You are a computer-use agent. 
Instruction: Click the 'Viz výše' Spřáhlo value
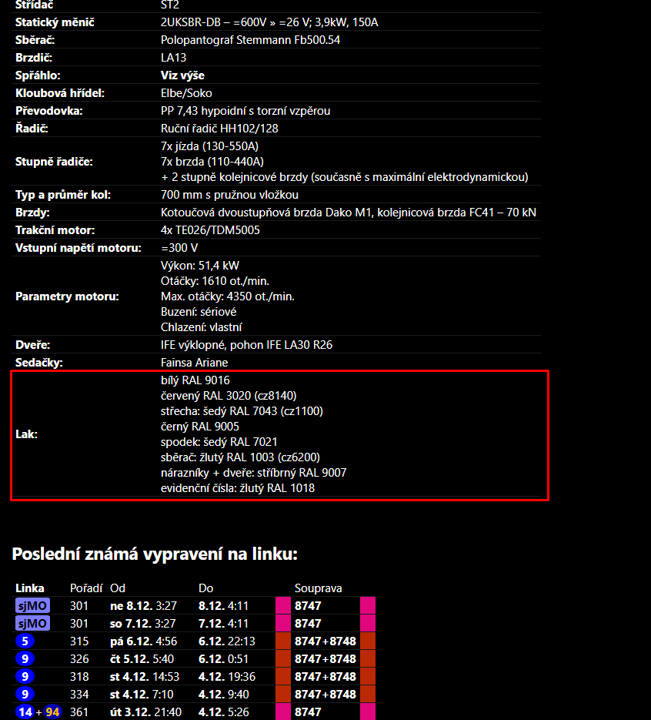click(182, 75)
